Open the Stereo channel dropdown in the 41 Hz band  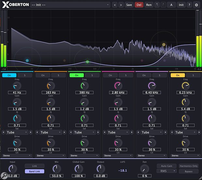pyautogui.click(x=17, y=156)
